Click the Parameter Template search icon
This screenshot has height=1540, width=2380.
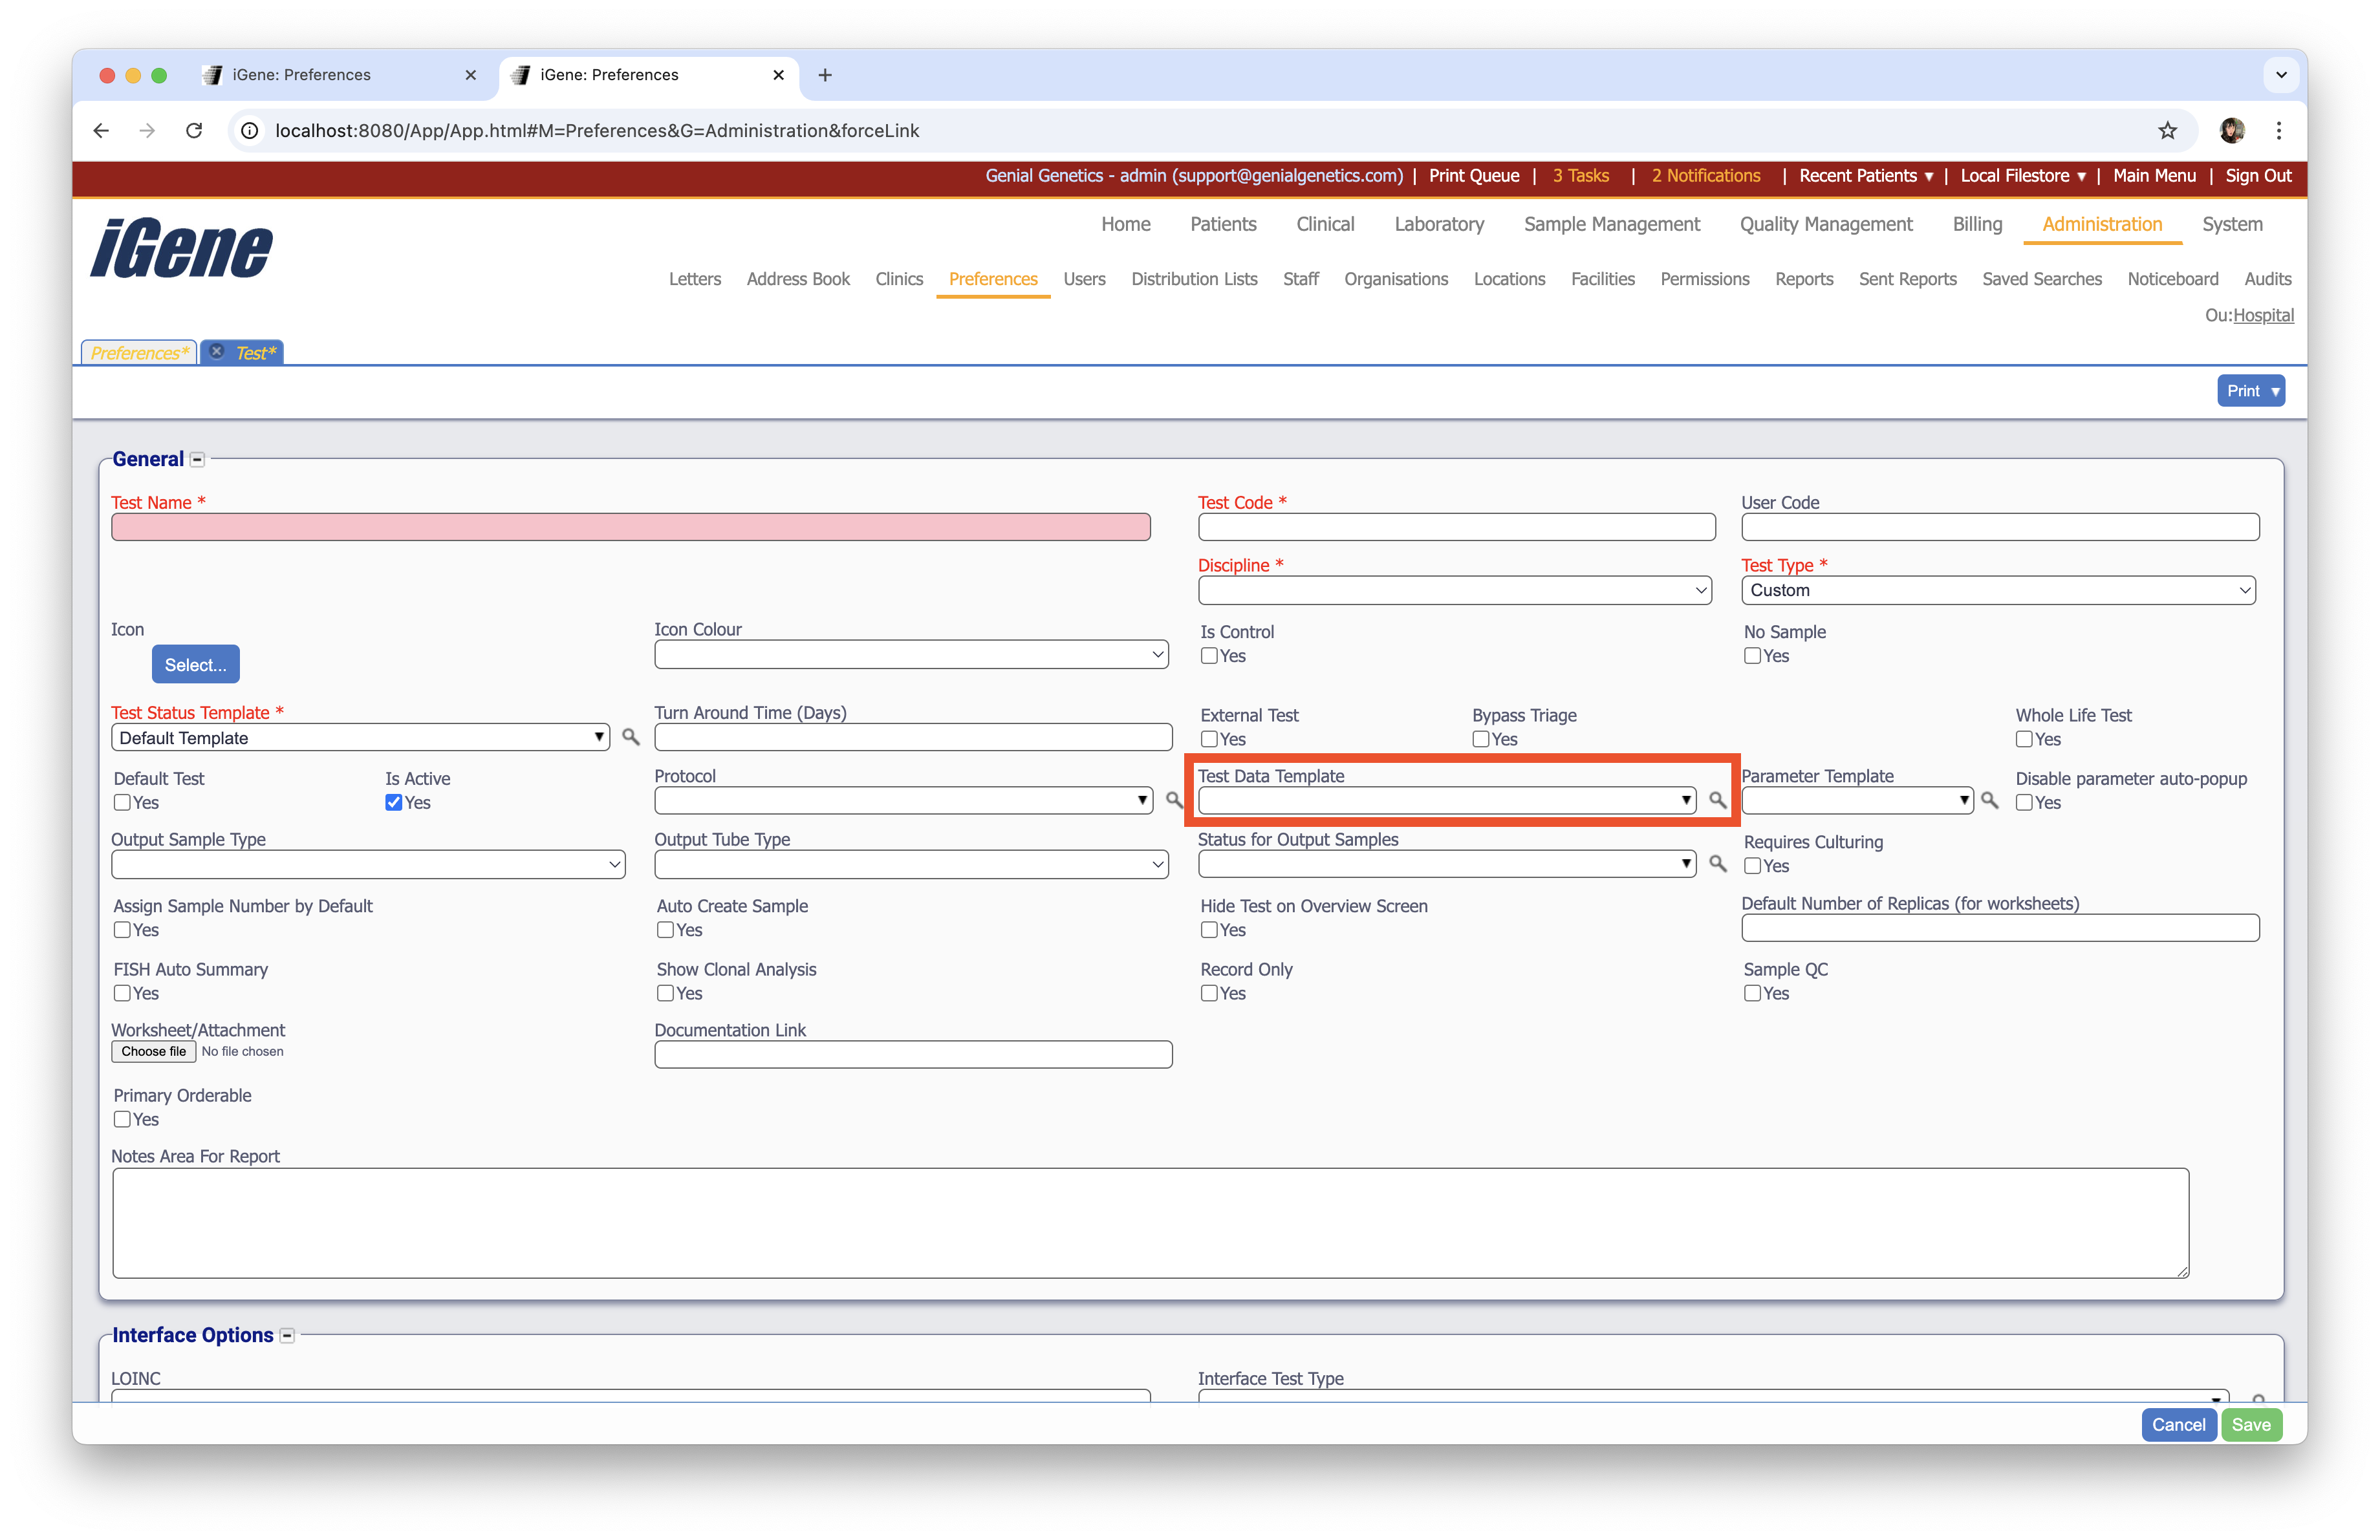[x=1991, y=800]
